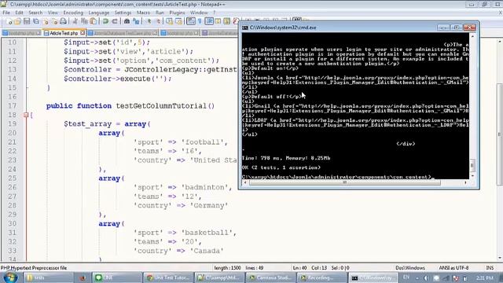The image size is (503, 283).
Task: Switch to the ArticleTest.php tab
Action: point(64,33)
